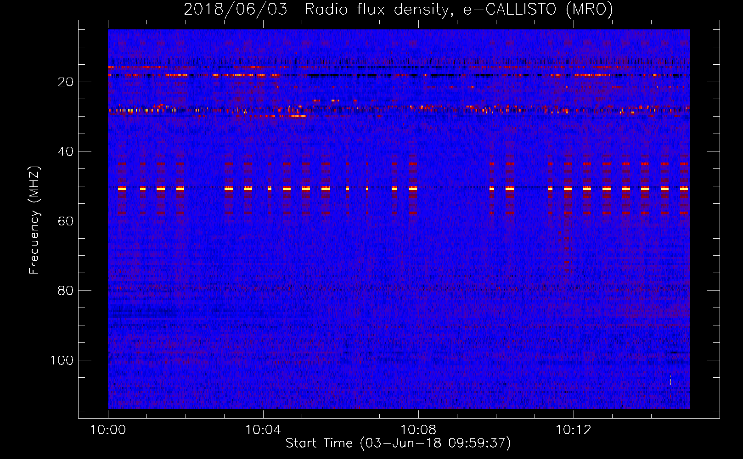Image resolution: width=743 pixels, height=459 pixels.
Task: Click the '10:00' time tick label
Action: tap(108, 430)
